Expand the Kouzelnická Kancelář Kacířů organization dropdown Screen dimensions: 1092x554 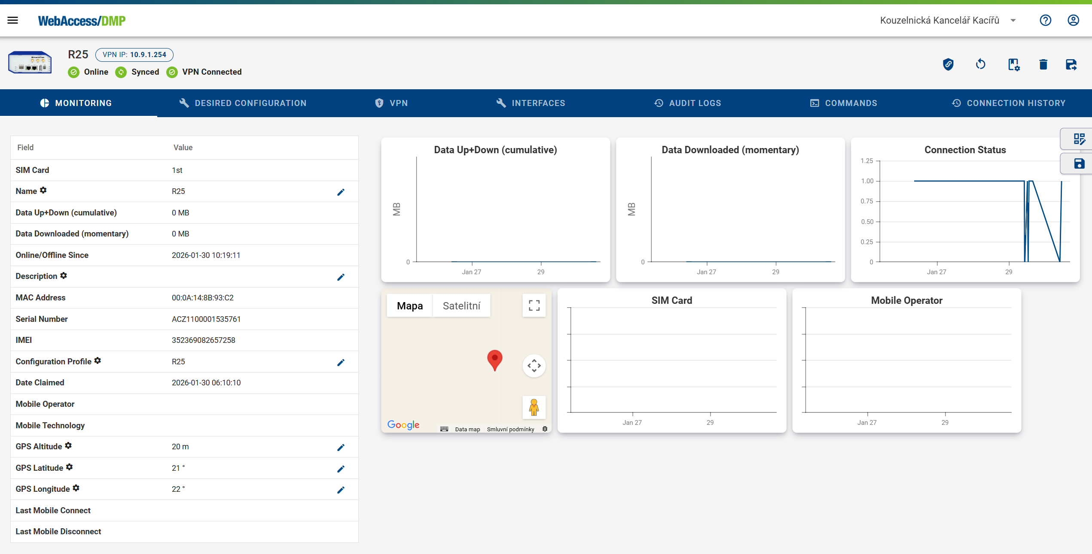coord(1013,20)
